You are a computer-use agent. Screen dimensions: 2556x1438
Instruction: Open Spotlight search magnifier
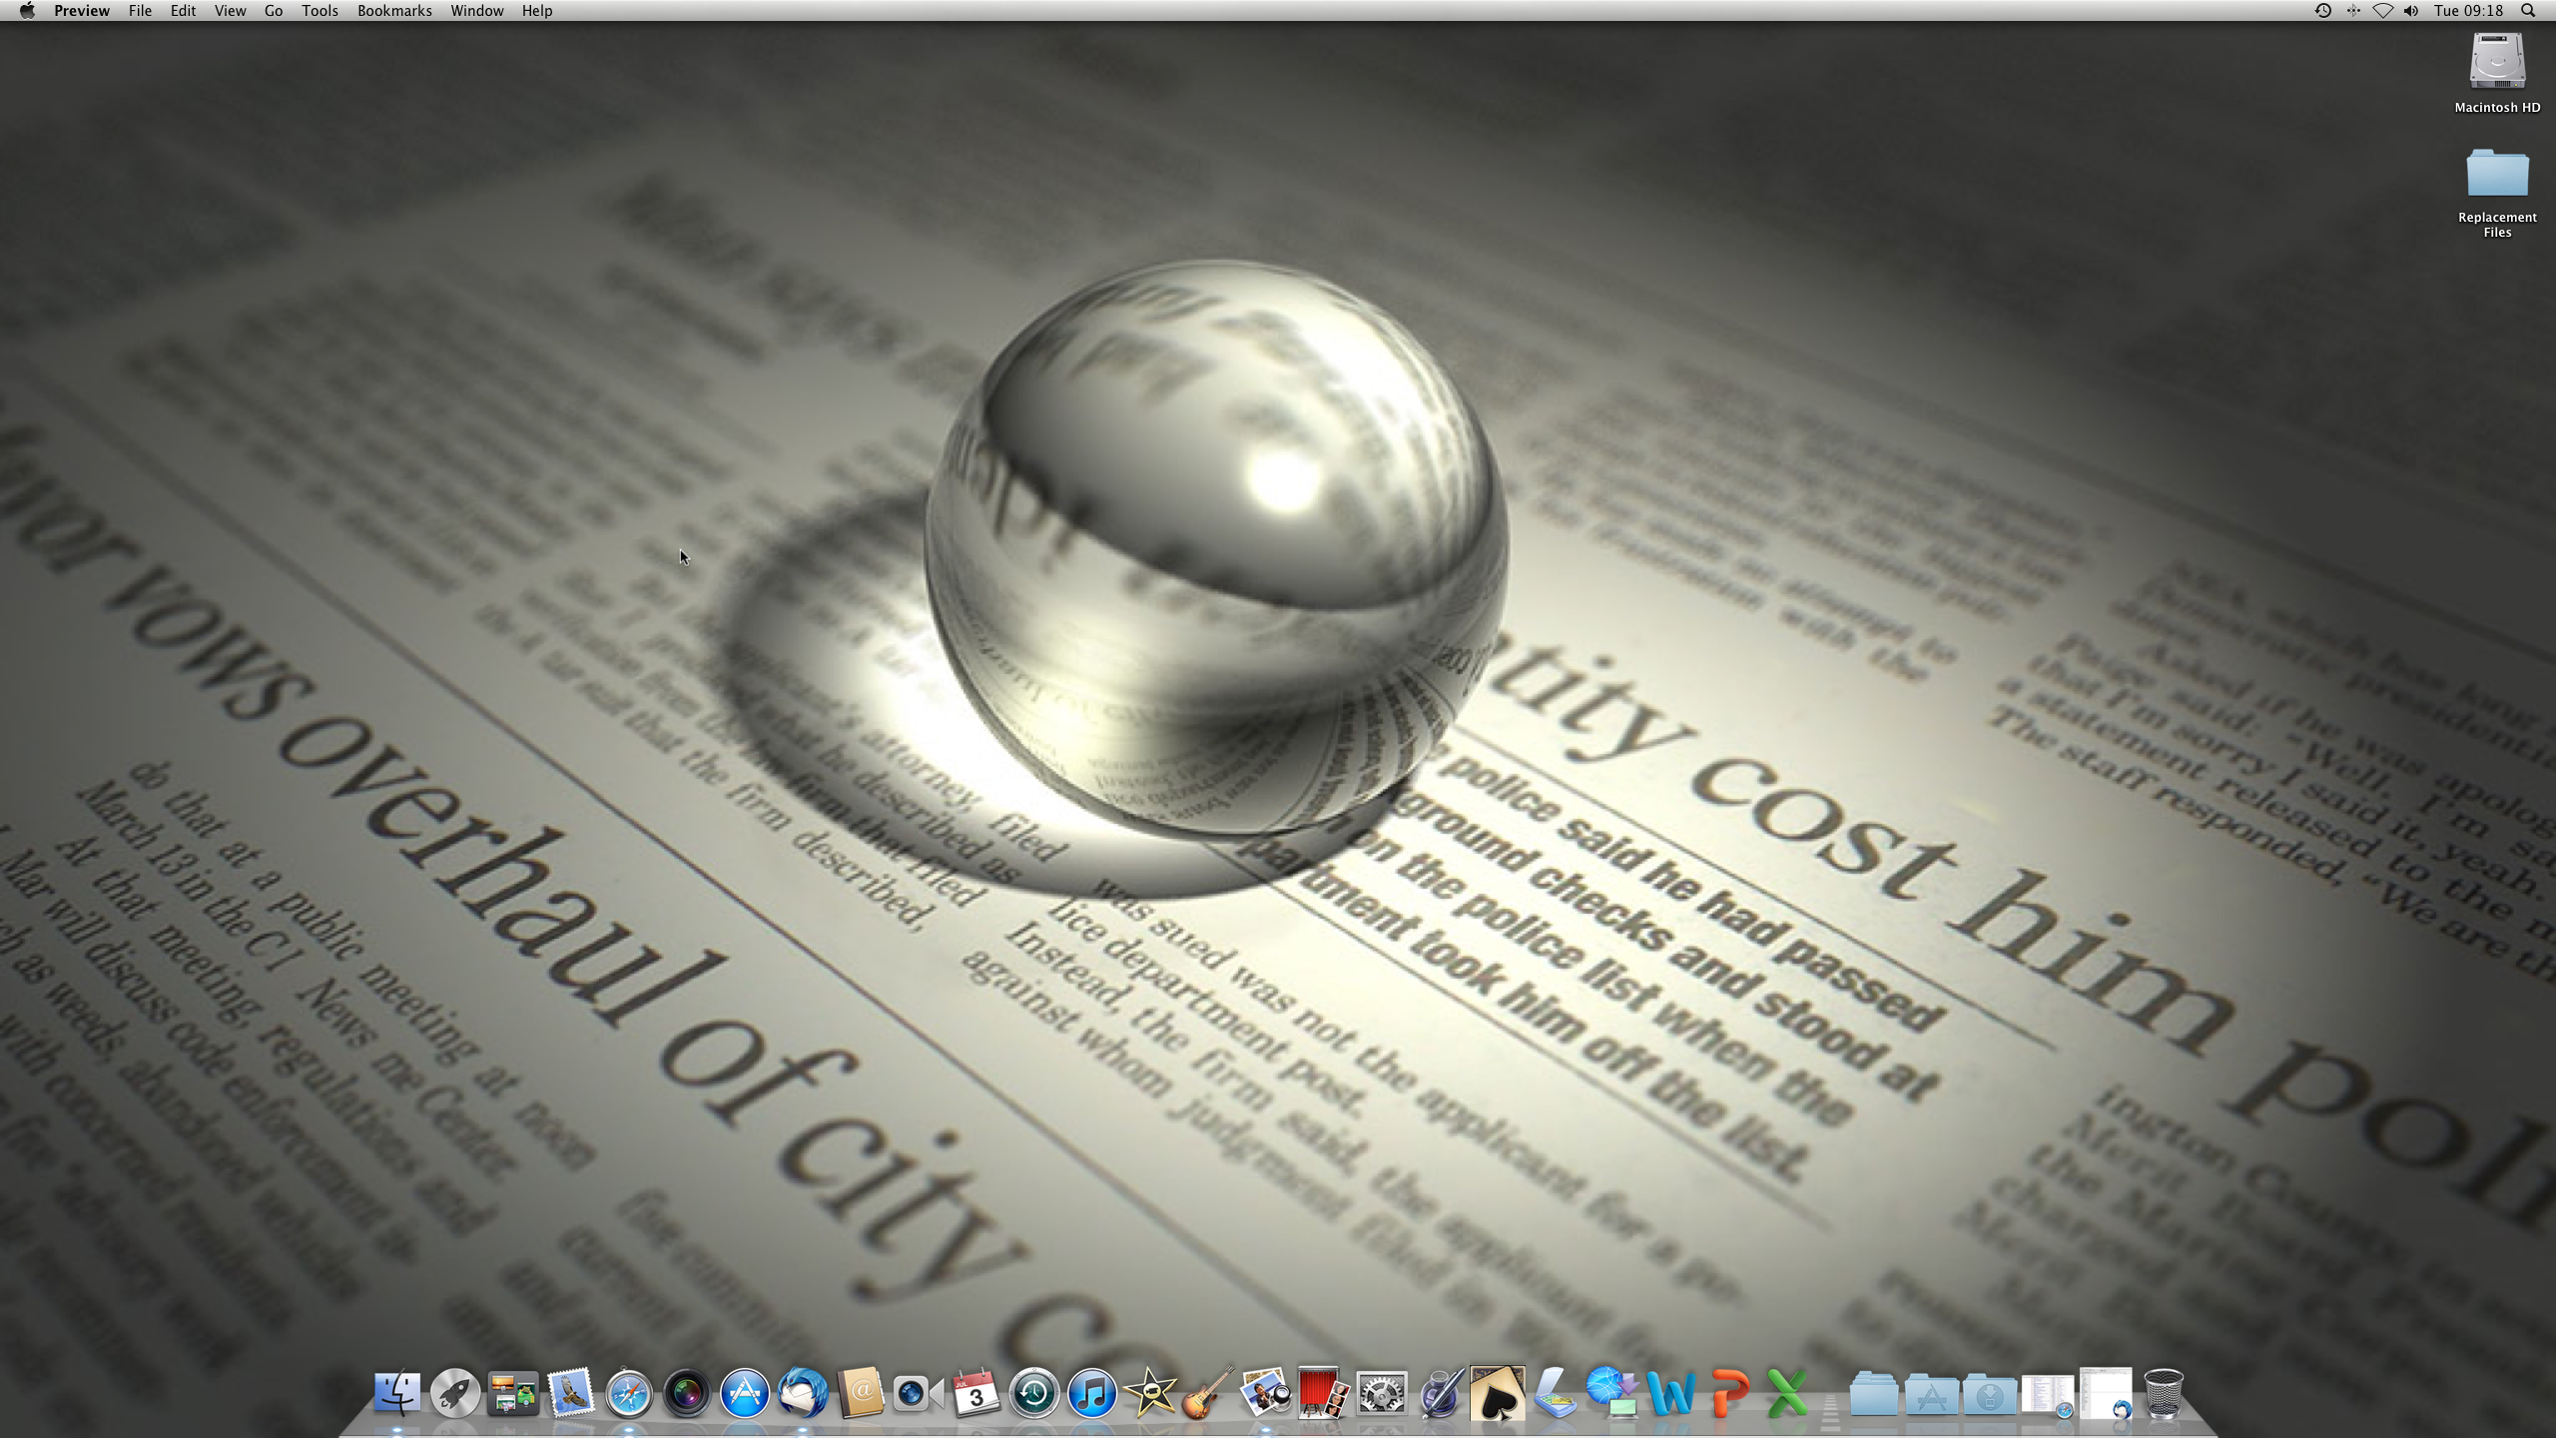point(2528,11)
